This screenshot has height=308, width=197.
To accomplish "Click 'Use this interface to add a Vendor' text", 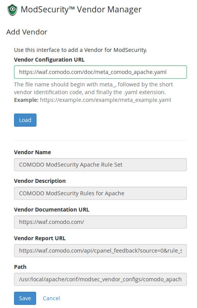I will point(80,50).
